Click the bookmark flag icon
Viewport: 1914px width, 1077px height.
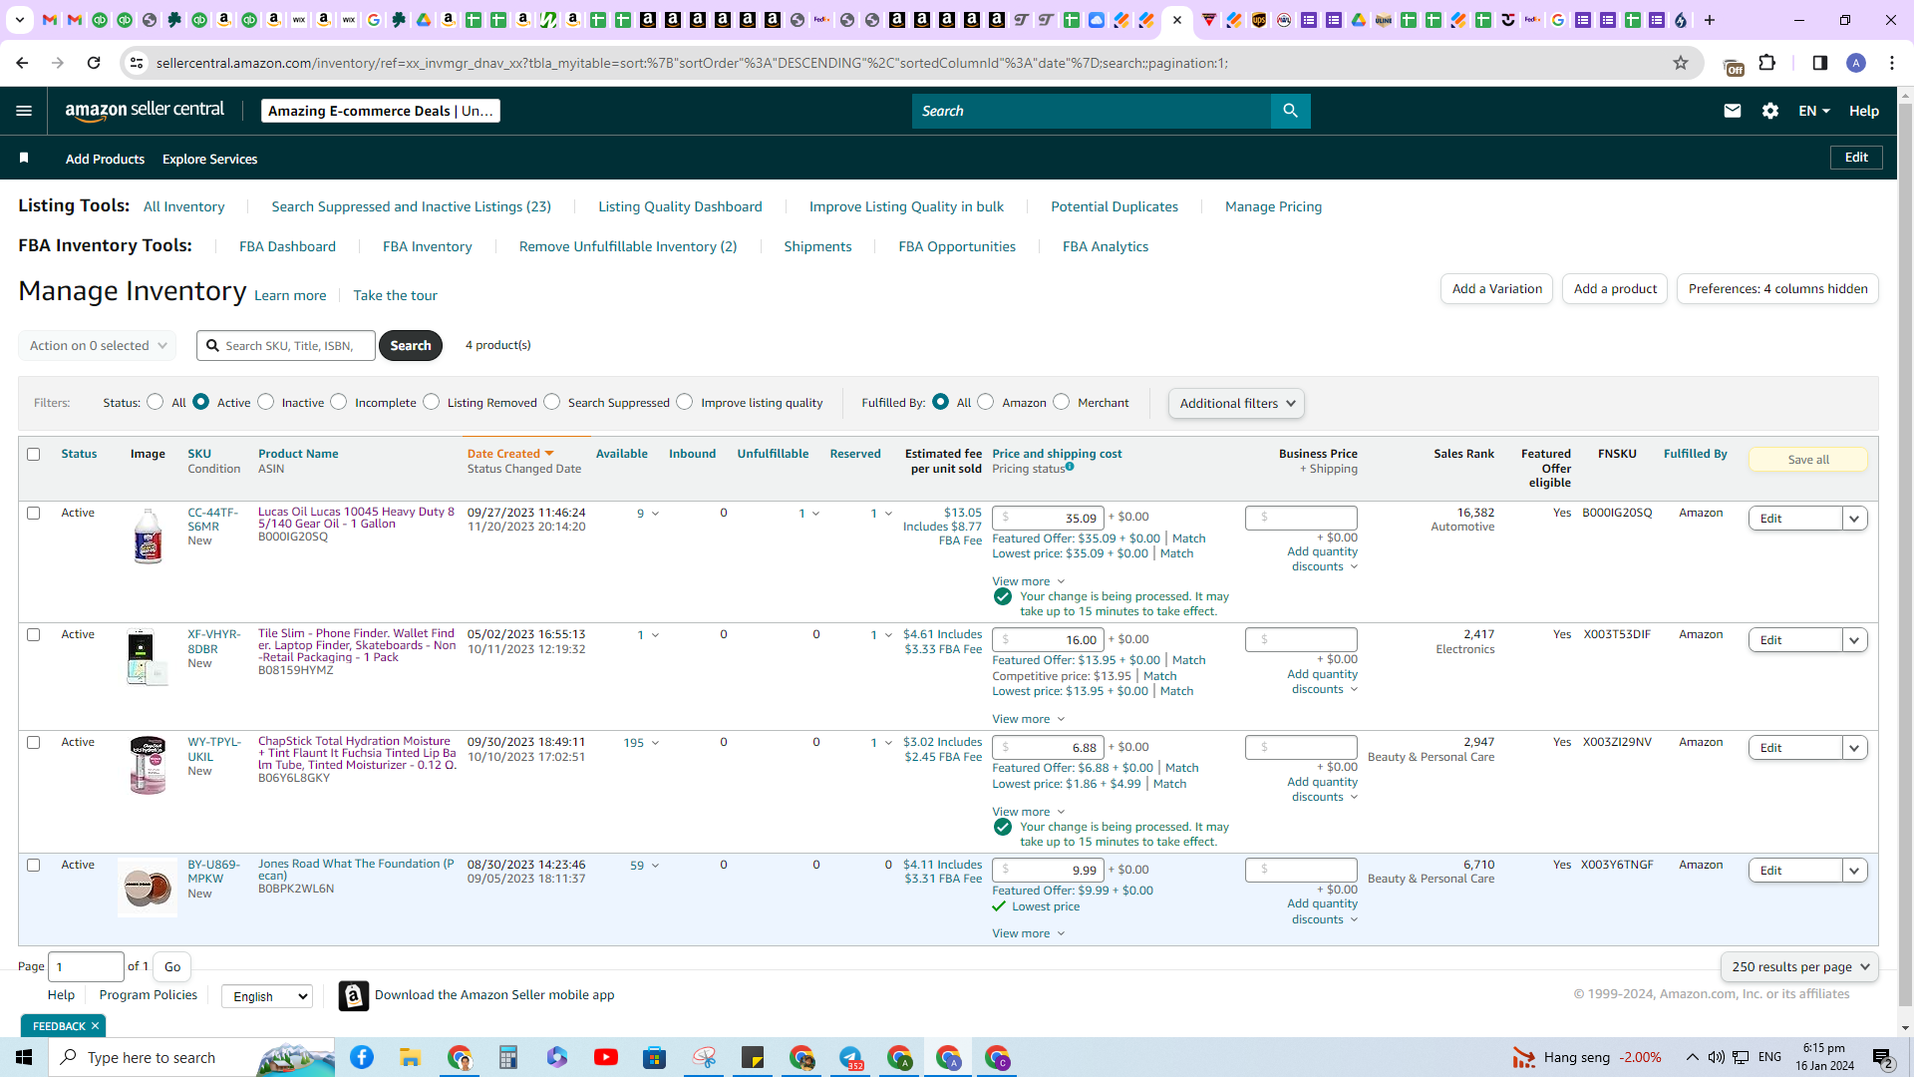[24, 158]
